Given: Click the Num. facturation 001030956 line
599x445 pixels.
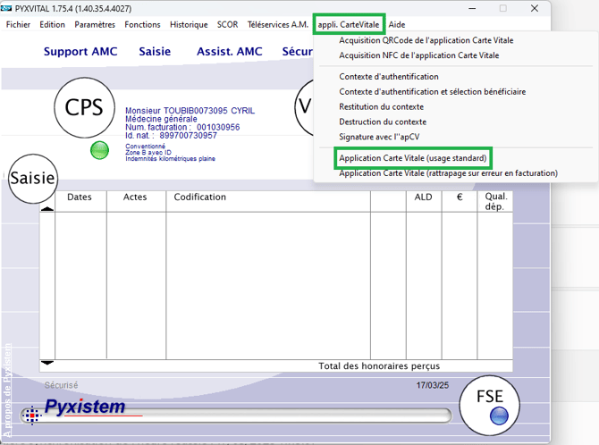Looking at the screenshot, I should [x=182, y=127].
